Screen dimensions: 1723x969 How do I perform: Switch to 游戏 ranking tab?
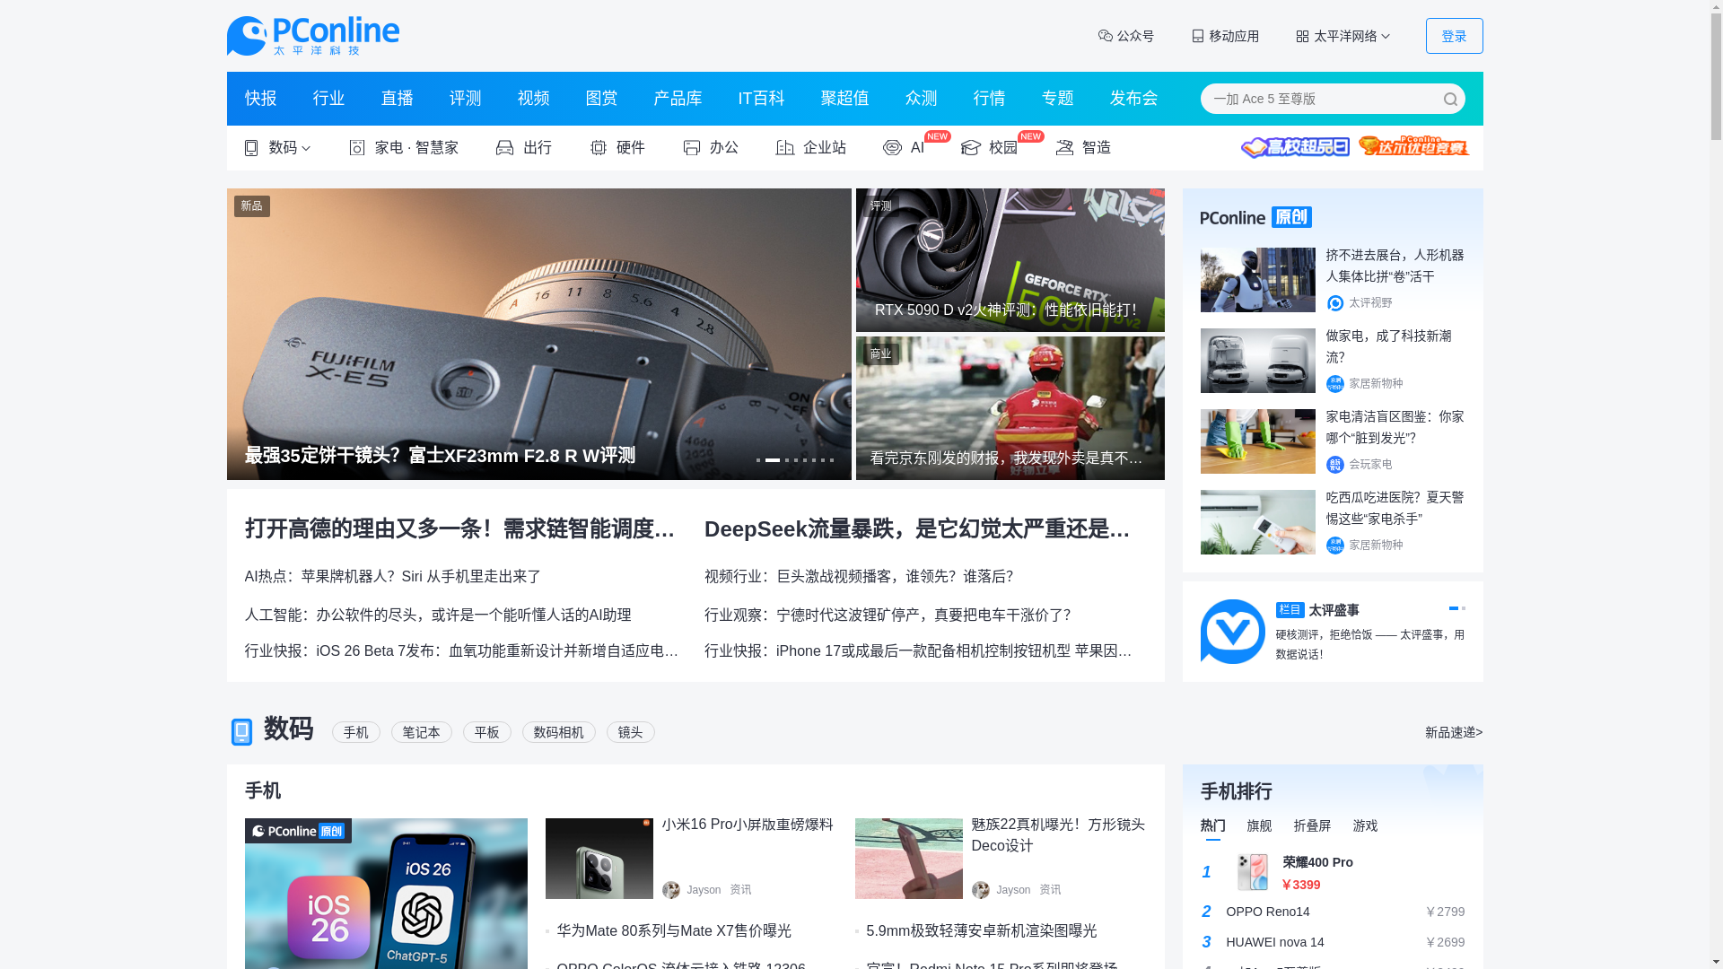[x=1365, y=825]
